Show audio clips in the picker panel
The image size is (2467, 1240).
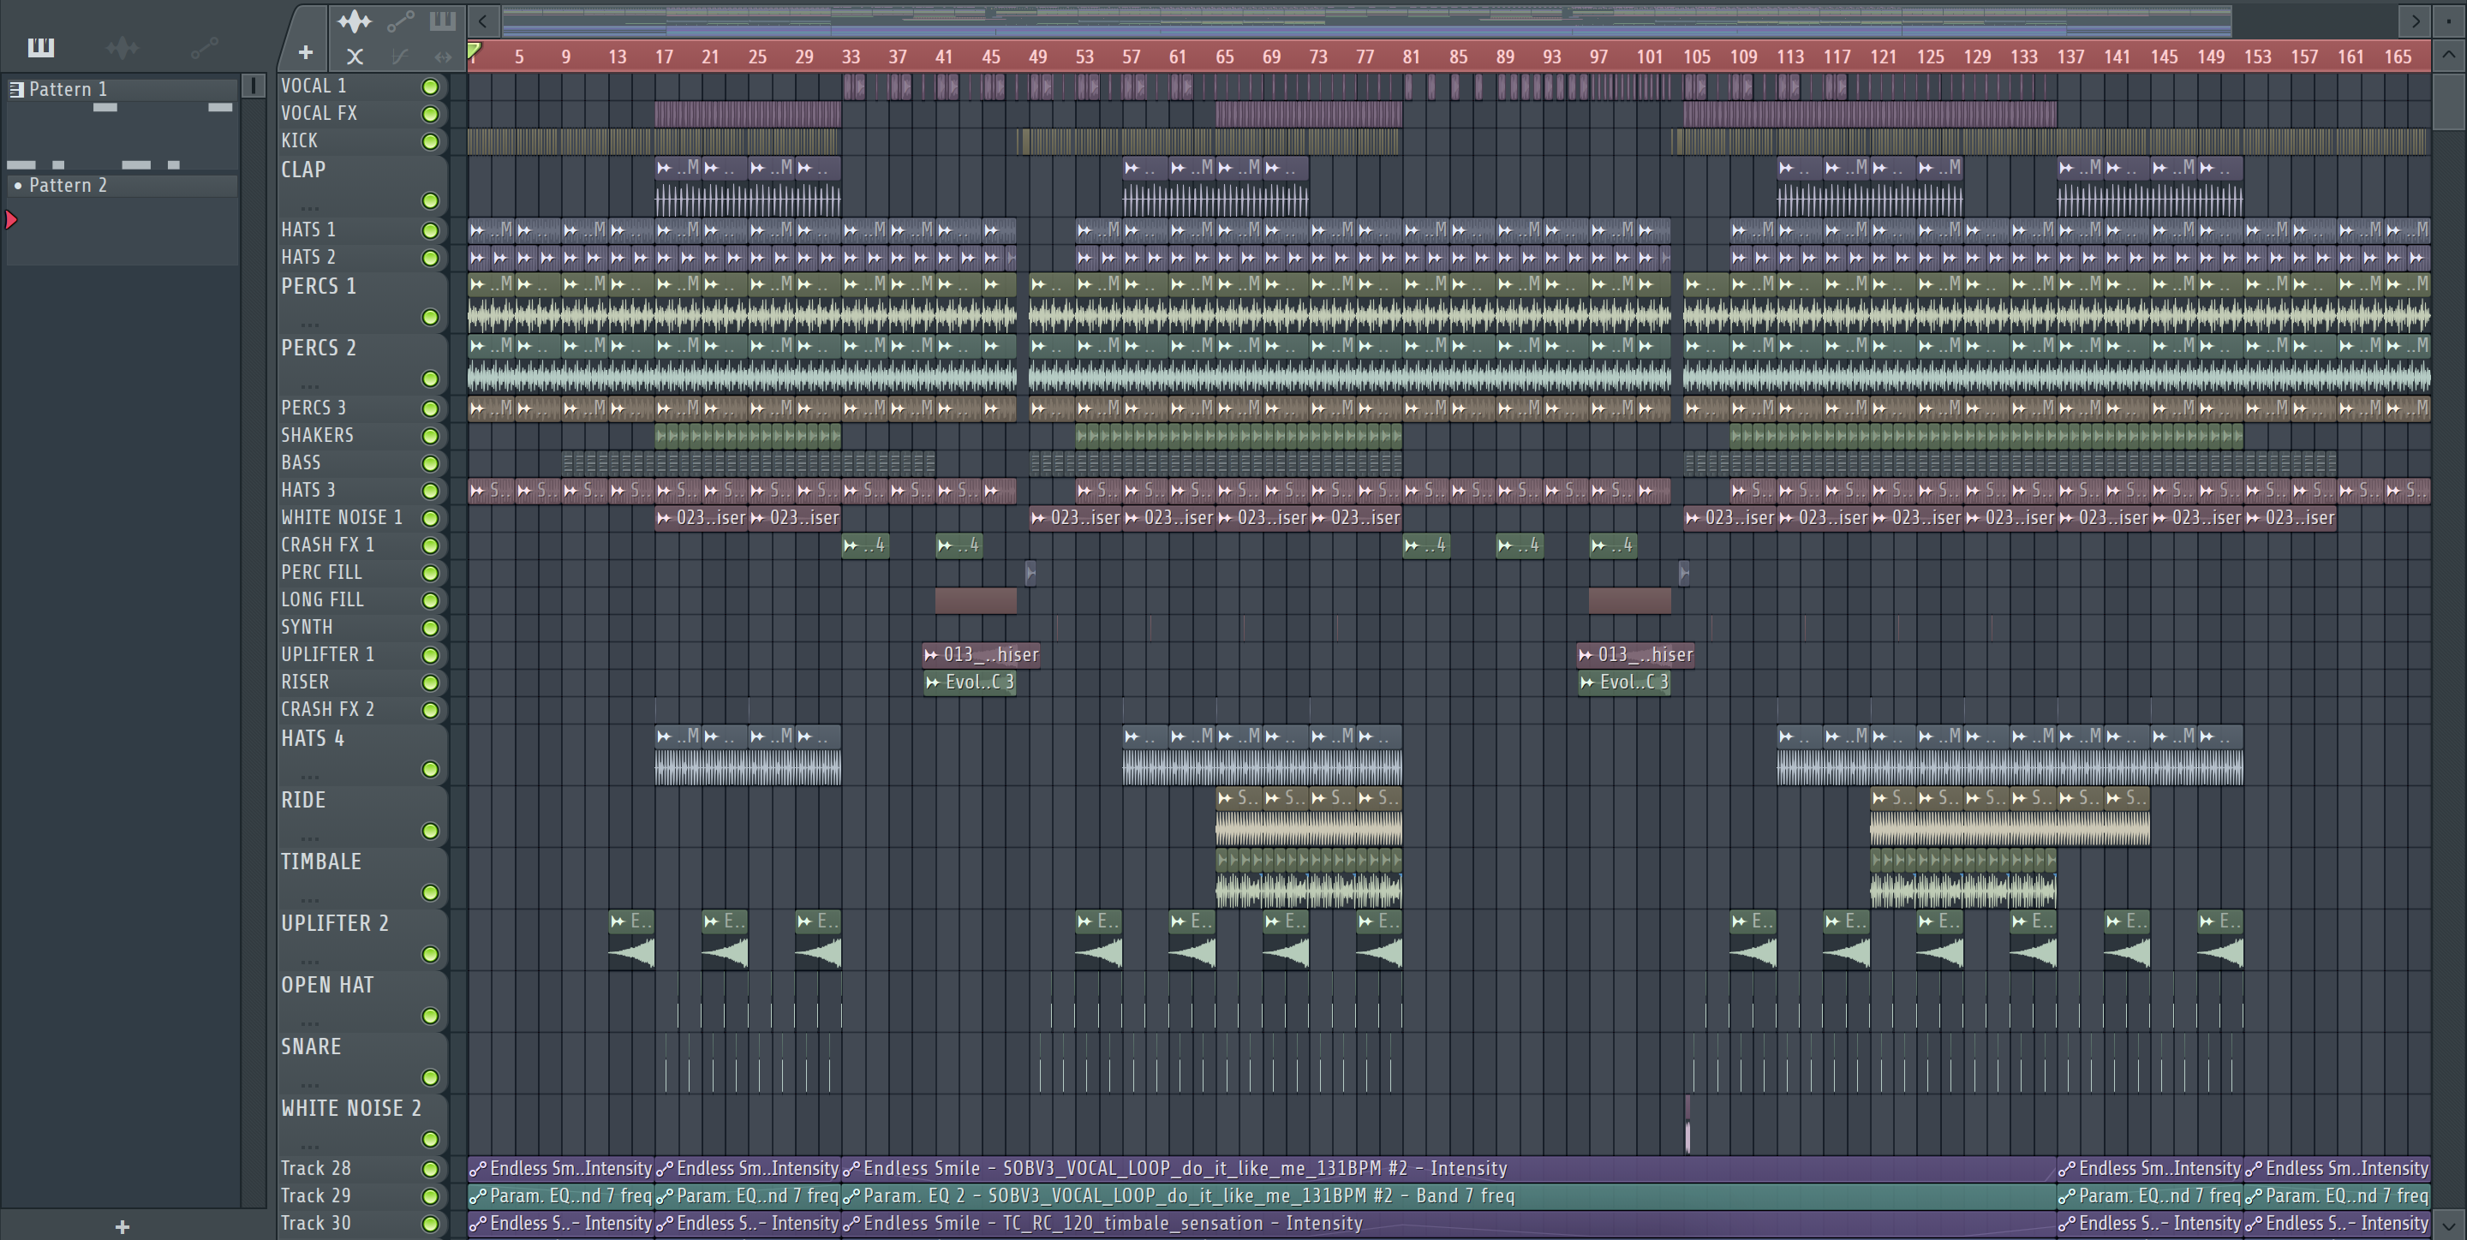tap(122, 47)
